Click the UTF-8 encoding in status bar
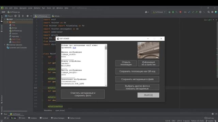 point(179,121)
